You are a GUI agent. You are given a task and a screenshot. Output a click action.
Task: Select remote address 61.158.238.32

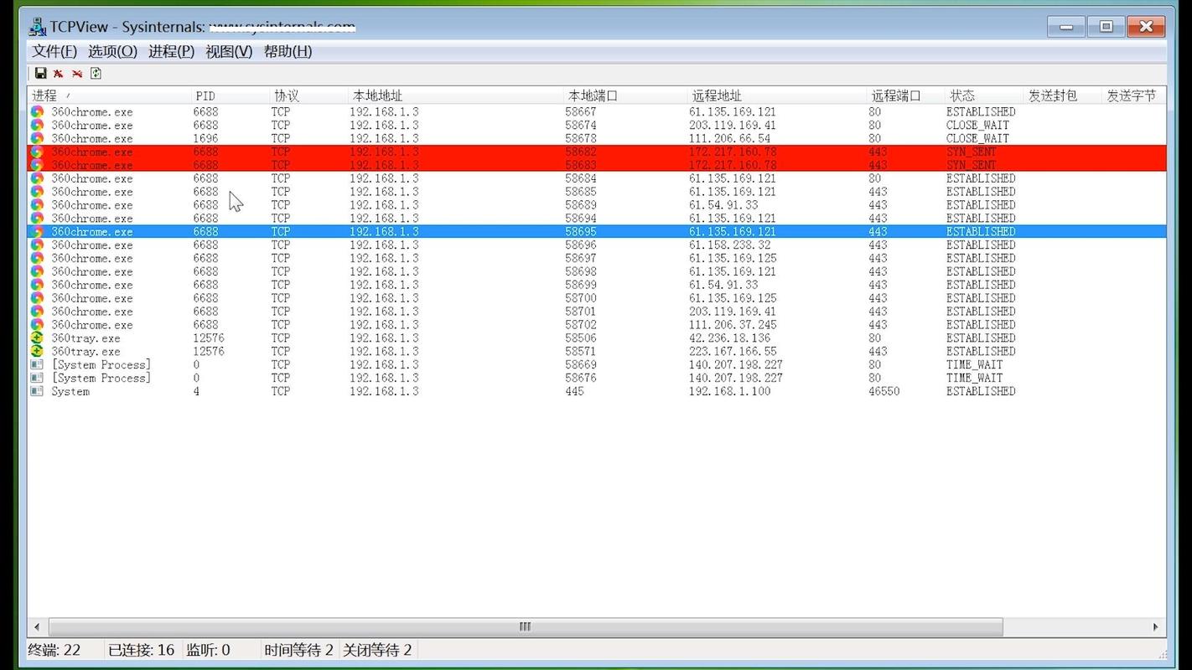point(730,245)
